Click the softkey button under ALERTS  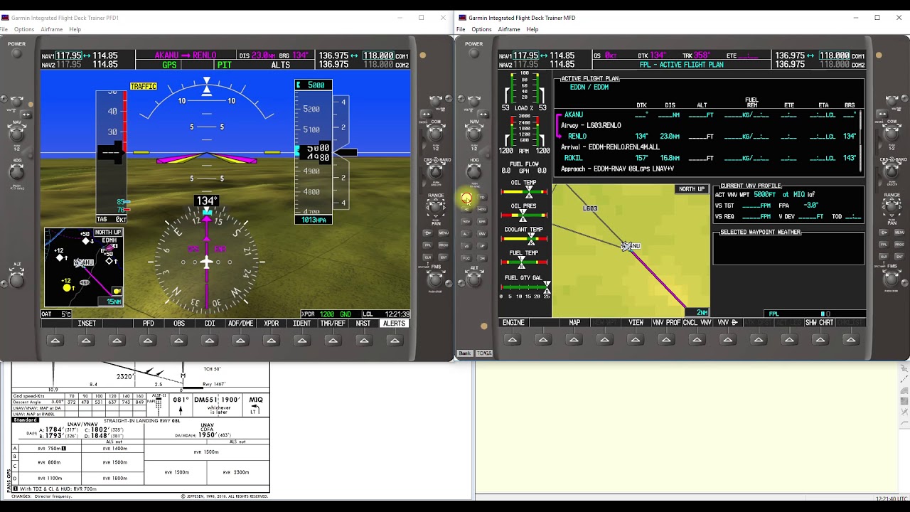(395, 340)
